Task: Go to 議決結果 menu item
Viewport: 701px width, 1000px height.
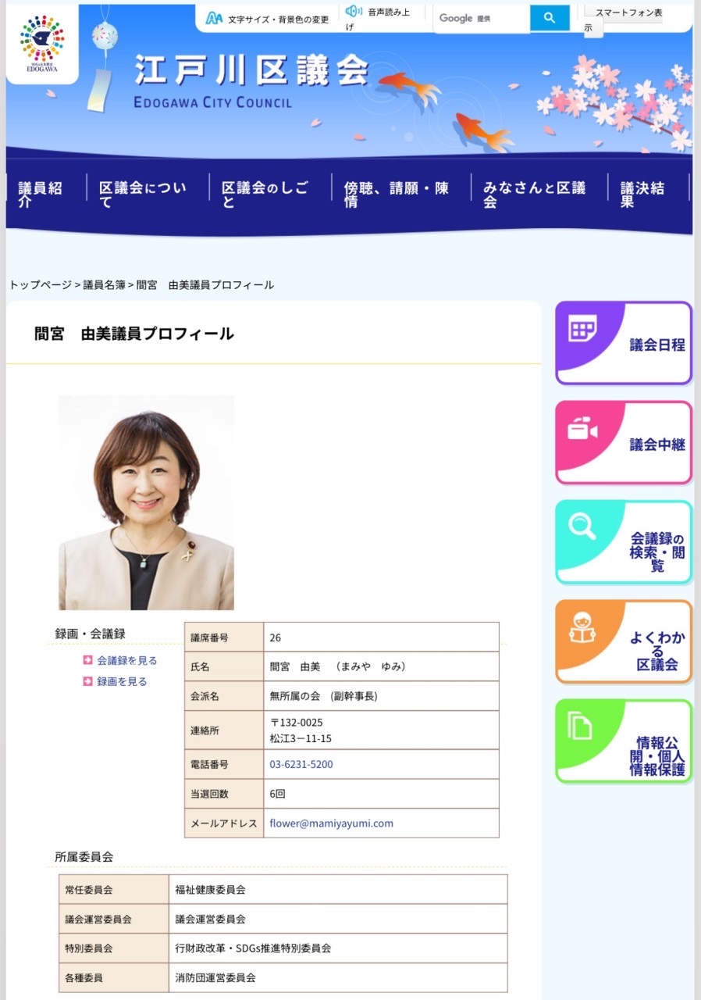Action: pos(642,195)
